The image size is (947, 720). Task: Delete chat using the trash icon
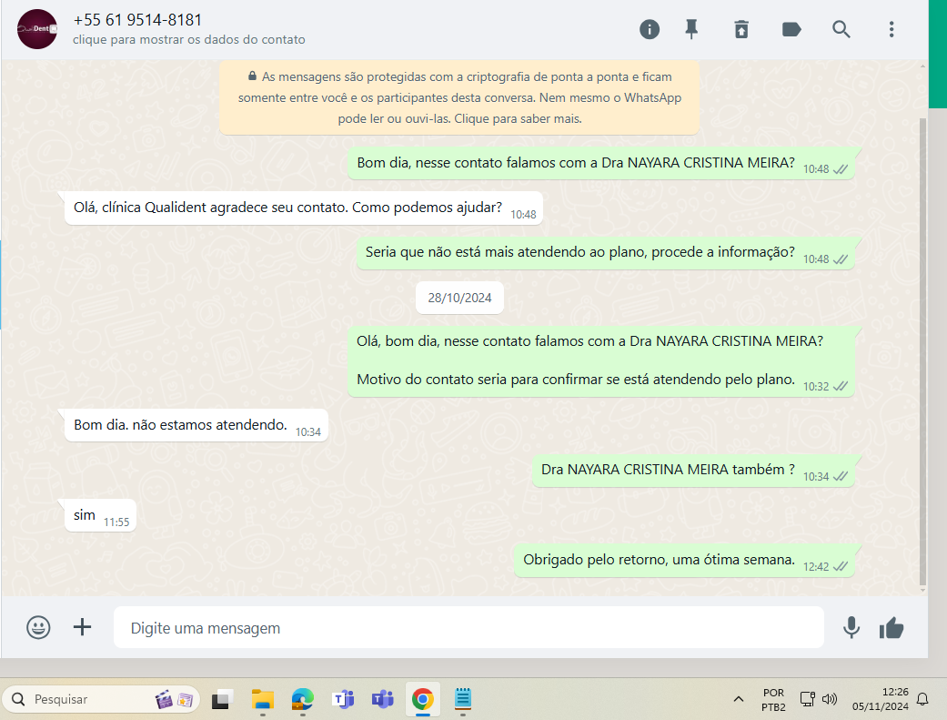(x=741, y=29)
